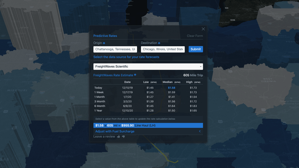Select 1 Week median rate $1.59
Viewport: 299px width, 168px height.
click(x=171, y=92)
